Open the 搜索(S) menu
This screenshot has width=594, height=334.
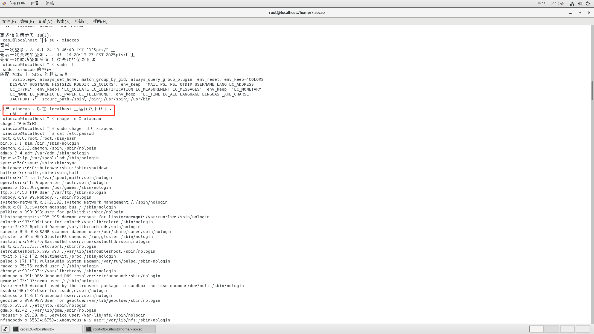coord(63,21)
